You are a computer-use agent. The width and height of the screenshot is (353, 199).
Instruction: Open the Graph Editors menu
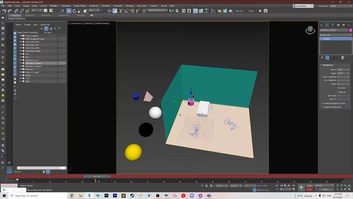pyautogui.click(x=80, y=6)
